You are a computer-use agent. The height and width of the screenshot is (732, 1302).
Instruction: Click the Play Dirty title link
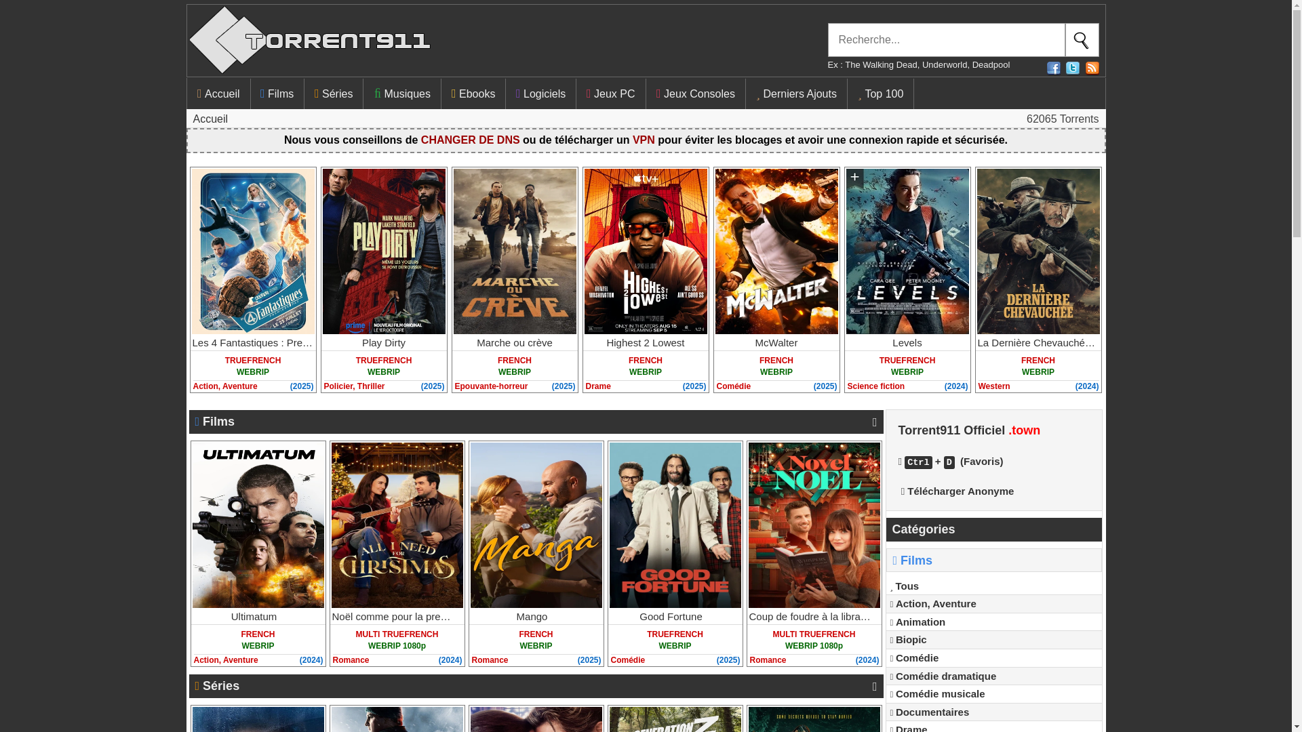click(x=384, y=343)
